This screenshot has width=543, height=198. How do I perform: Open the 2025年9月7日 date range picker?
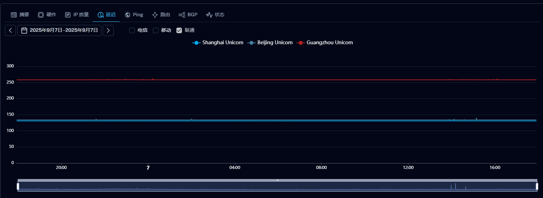(59, 30)
